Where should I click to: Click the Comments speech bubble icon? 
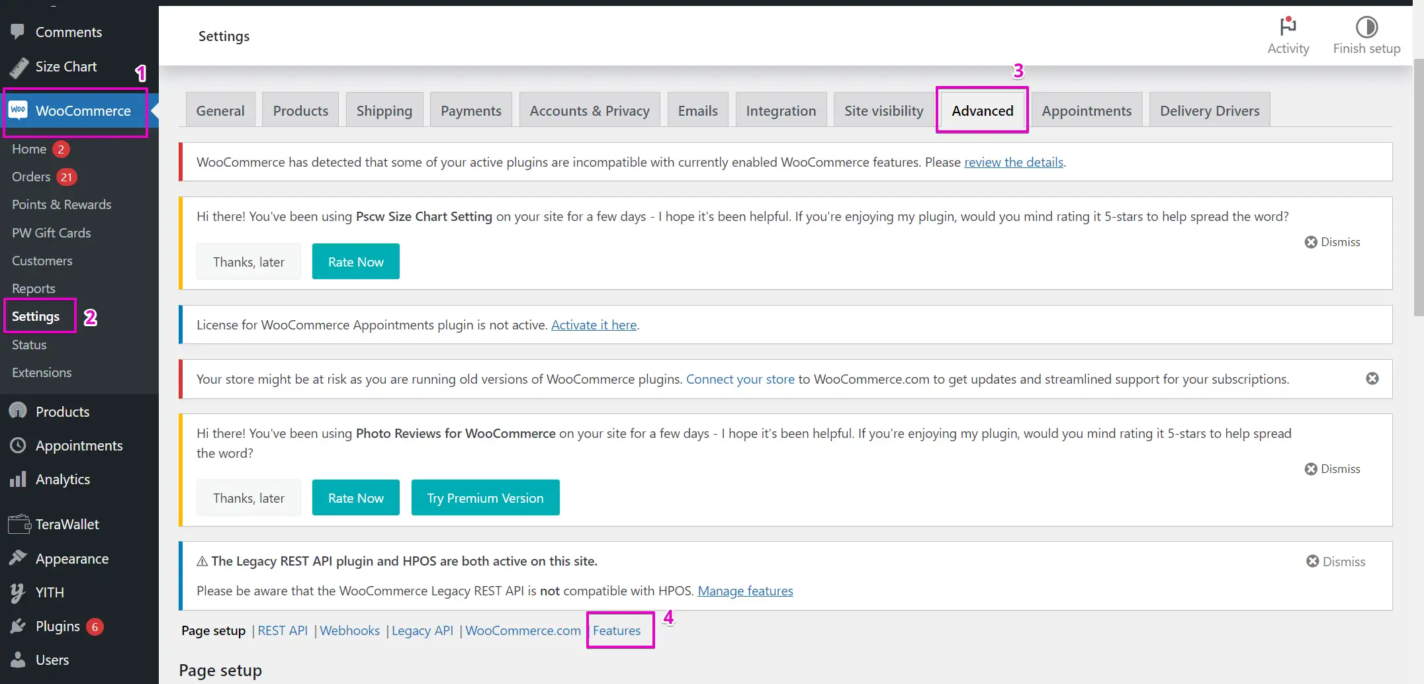coord(18,31)
